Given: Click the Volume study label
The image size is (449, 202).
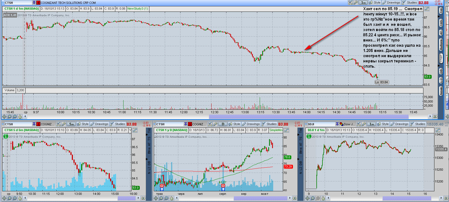Looking at the screenshot, I should pos(9,90).
